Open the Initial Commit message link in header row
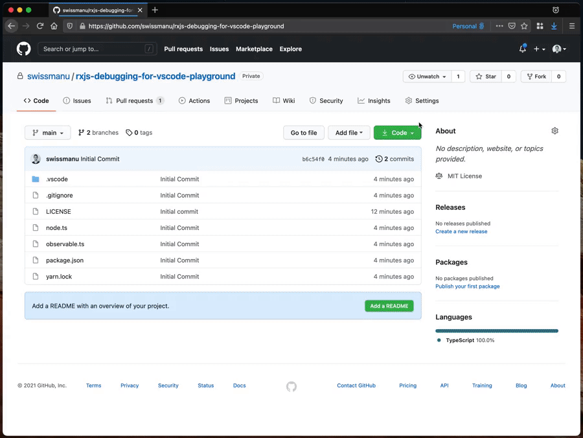 point(100,159)
